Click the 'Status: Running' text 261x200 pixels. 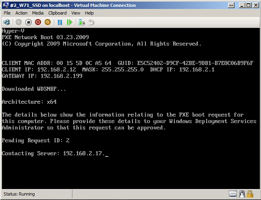coord(19,194)
